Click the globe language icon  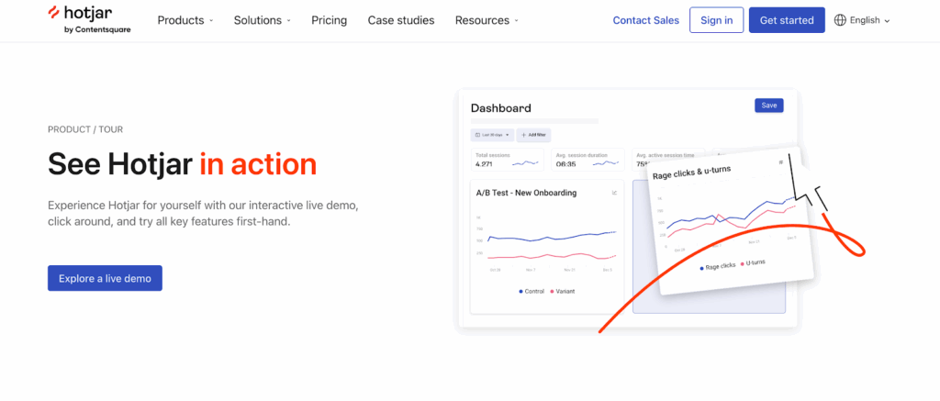point(841,20)
